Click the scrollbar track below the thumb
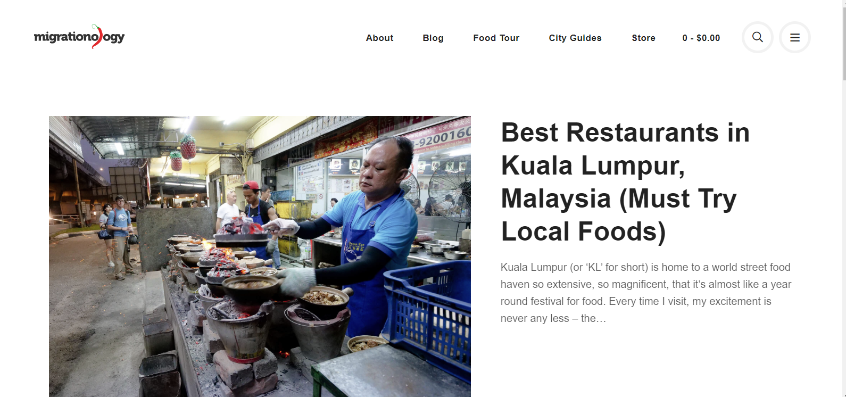Screen dimensions: 846x397 coord(844,239)
